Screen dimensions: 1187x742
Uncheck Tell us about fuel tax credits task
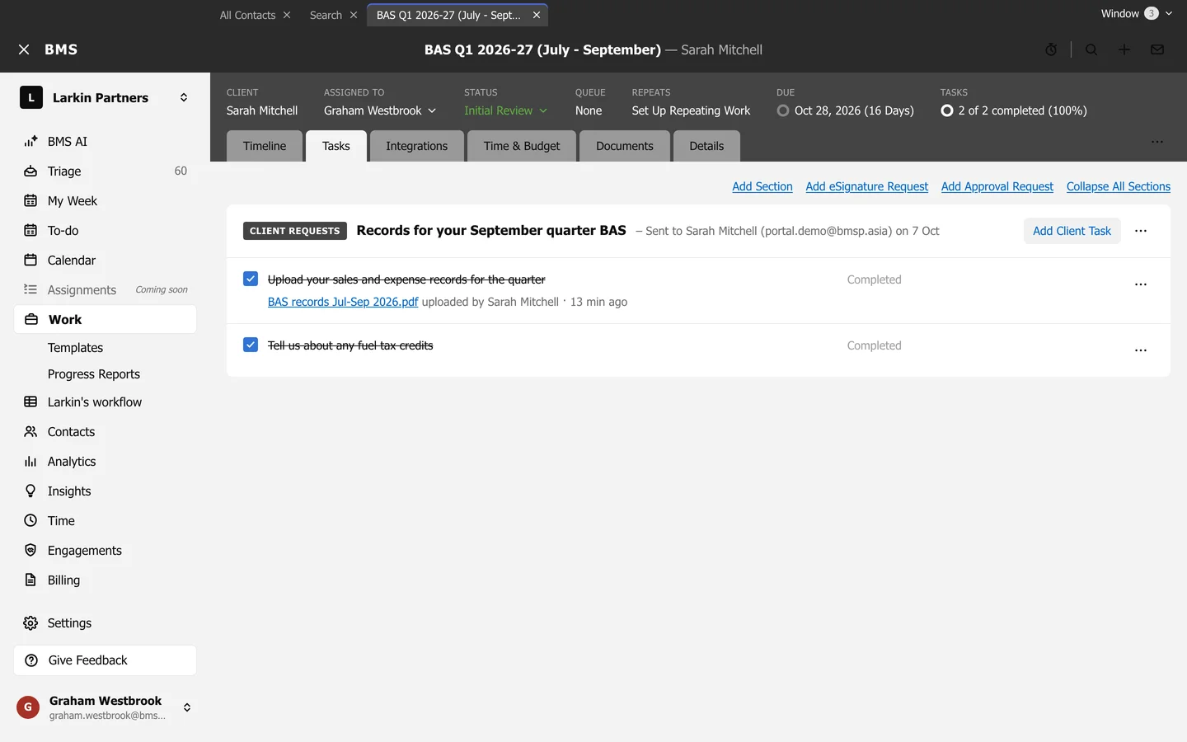pos(251,345)
